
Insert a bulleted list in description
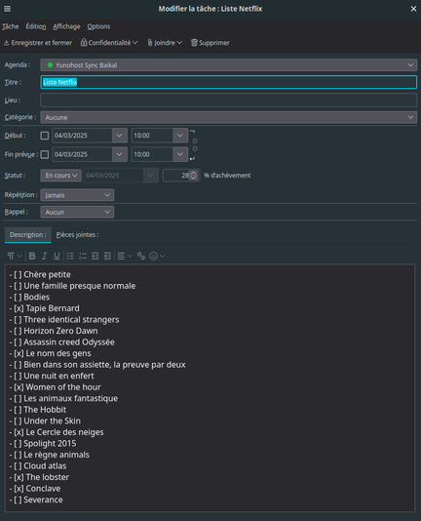pyautogui.click(x=70, y=256)
